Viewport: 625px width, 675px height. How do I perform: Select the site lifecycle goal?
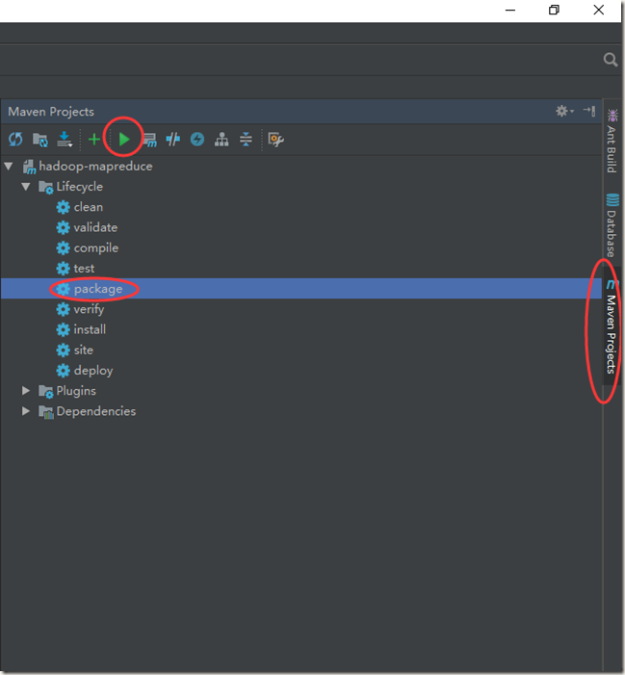pos(84,350)
